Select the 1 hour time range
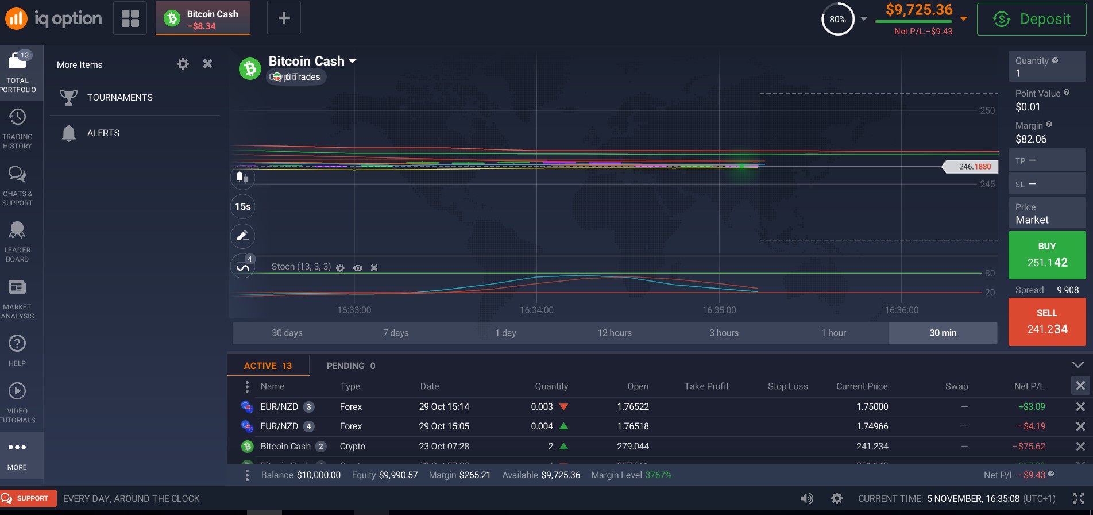The image size is (1093, 515). coord(833,333)
